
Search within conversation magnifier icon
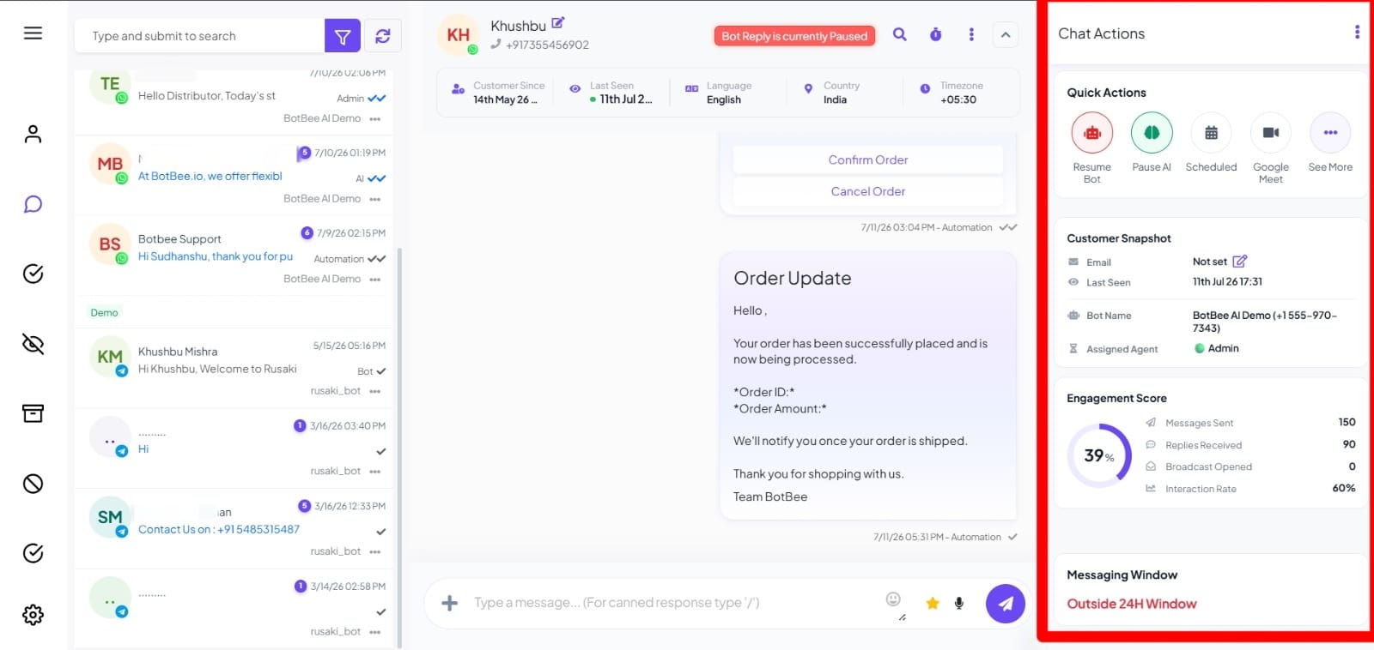(899, 34)
